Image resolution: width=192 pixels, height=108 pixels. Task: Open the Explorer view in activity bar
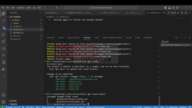coord(3,13)
